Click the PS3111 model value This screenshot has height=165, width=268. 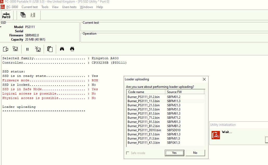[x=30, y=27]
